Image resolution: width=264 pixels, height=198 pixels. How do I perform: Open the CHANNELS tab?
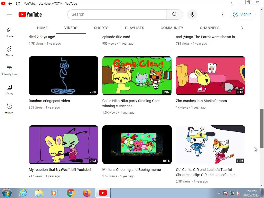[210, 28]
